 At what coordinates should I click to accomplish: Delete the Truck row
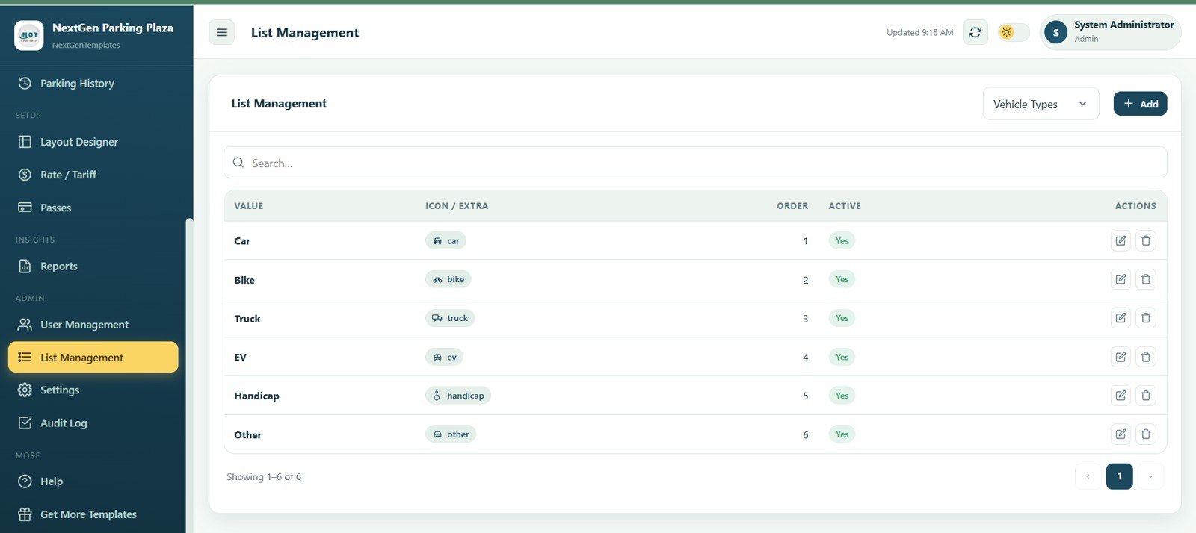(x=1146, y=318)
